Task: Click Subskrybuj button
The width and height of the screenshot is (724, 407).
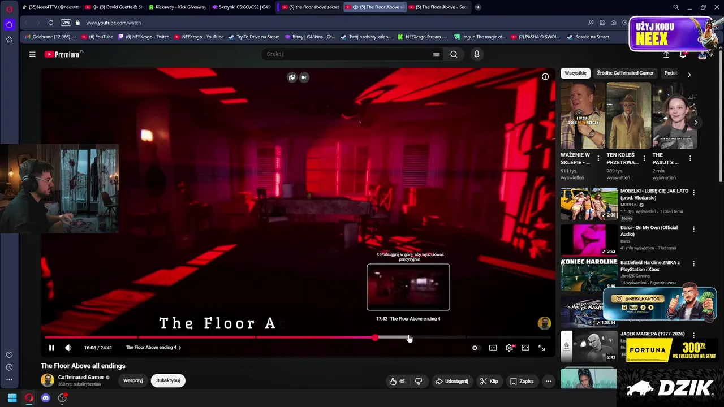Action: coord(168,380)
